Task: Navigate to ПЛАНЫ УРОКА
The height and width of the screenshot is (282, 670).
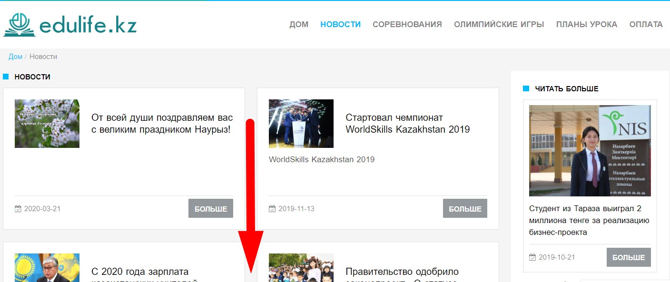Action: (x=586, y=24)
